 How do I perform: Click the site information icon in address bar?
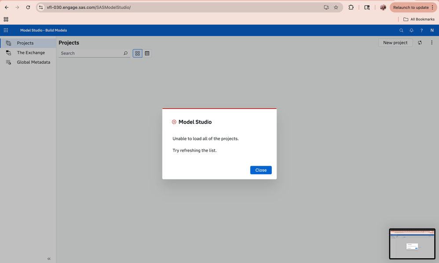[41, 7]
